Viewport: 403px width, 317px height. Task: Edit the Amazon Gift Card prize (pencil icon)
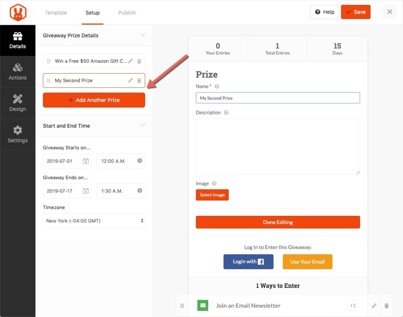click(131, 61)
